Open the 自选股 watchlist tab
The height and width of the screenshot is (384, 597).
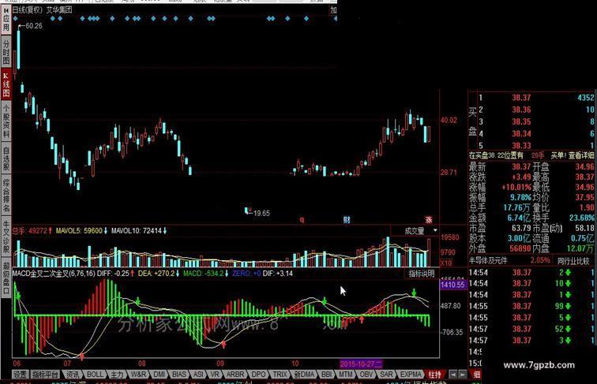click(6, 158)
